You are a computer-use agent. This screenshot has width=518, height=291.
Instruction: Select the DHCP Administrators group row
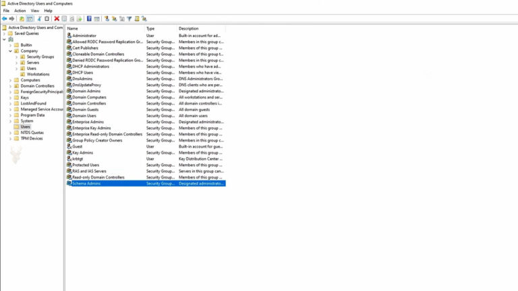tap(146, 66)
